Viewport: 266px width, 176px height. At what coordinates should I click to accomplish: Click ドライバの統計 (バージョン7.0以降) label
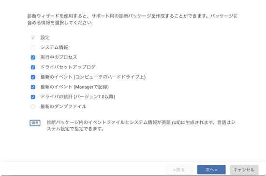click(78, 97)
